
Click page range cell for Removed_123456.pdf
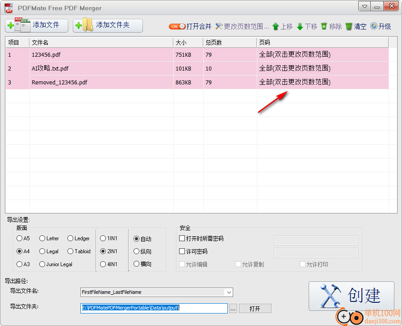(x=323, y=82)
